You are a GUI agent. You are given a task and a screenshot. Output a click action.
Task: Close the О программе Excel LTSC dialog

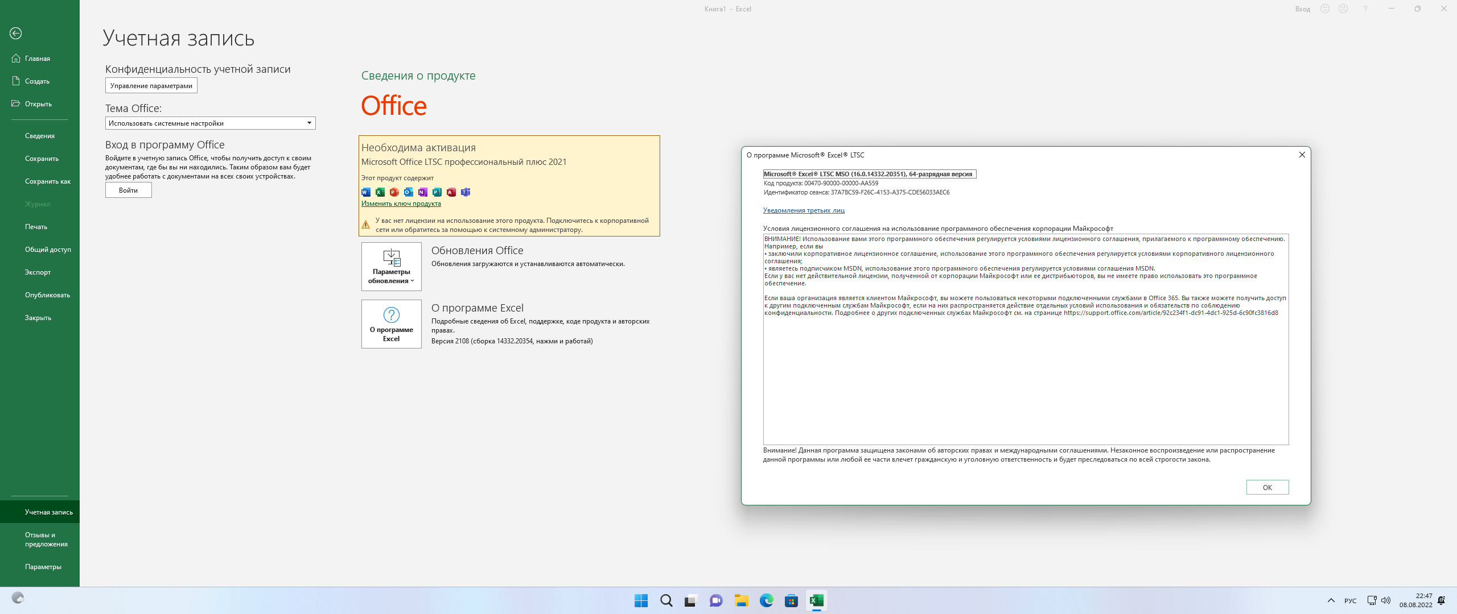click(x=1302, y=155)
